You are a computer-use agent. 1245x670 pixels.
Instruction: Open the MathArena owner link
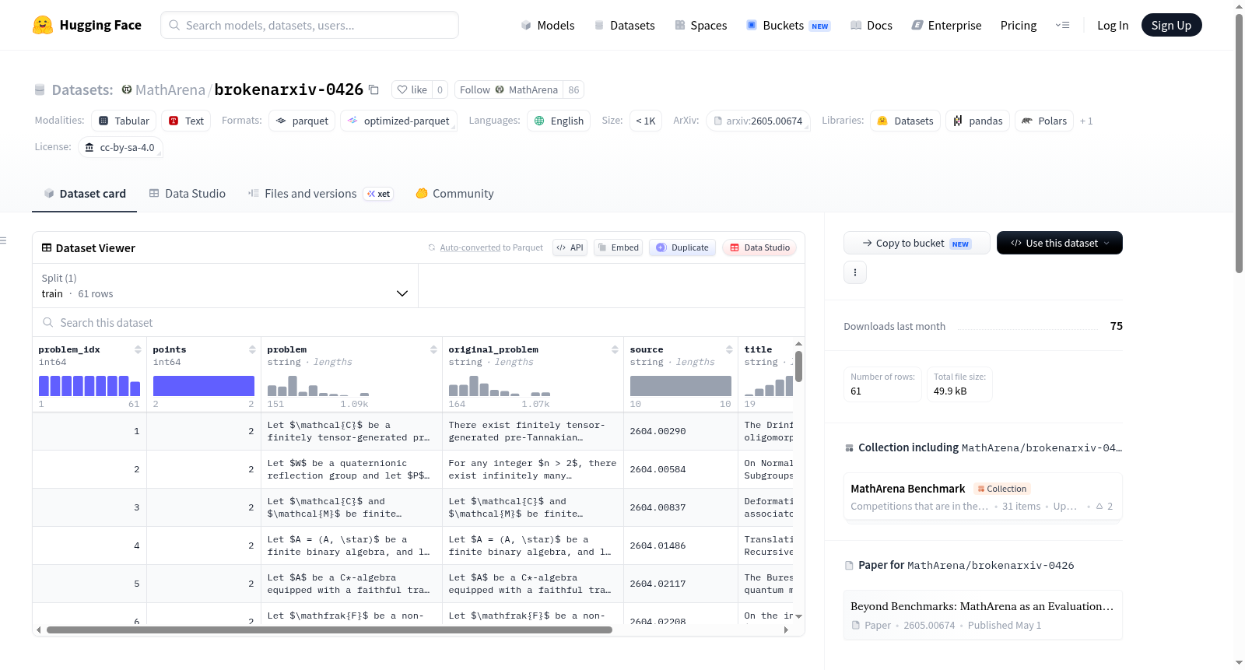point(170,89)
